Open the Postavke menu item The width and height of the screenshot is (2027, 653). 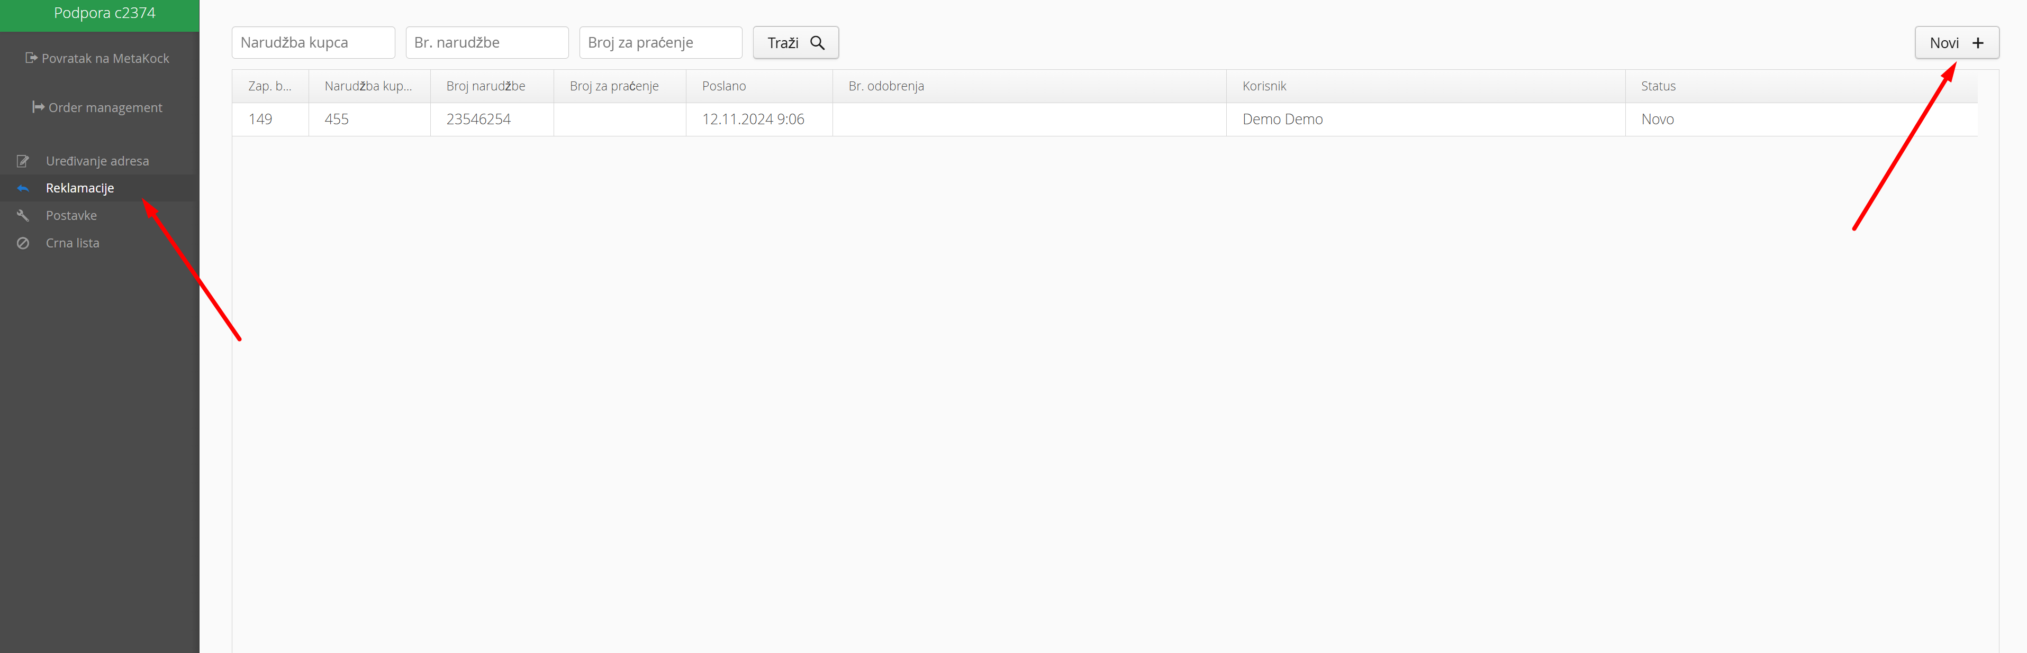[71, 215]
